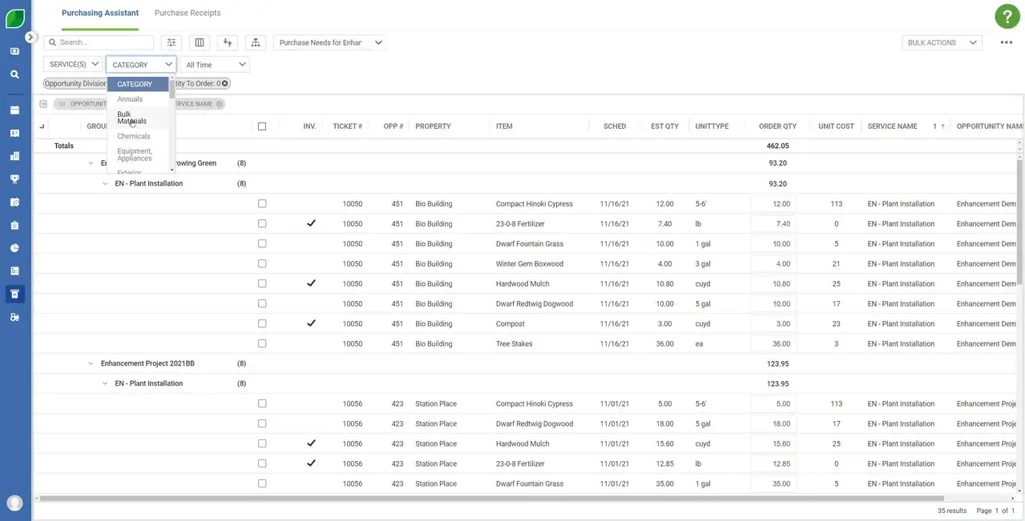
Task: Open the filter settings sliders icon
Action: click(x=171, y=42)
